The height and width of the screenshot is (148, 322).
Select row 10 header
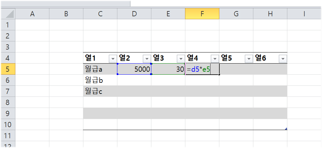point(8,124)
